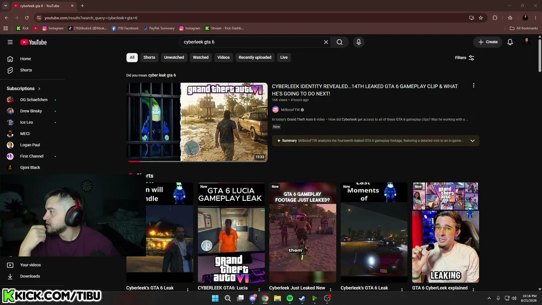Install app via the address bar icon
542x305 pixels.
[x=471, y=18]
